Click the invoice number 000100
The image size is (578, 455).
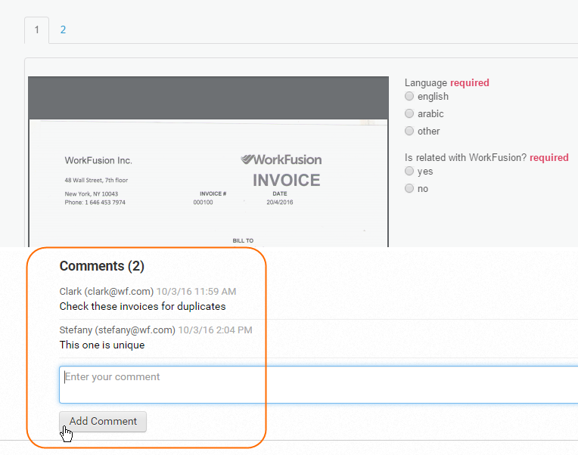click(203, 202)
